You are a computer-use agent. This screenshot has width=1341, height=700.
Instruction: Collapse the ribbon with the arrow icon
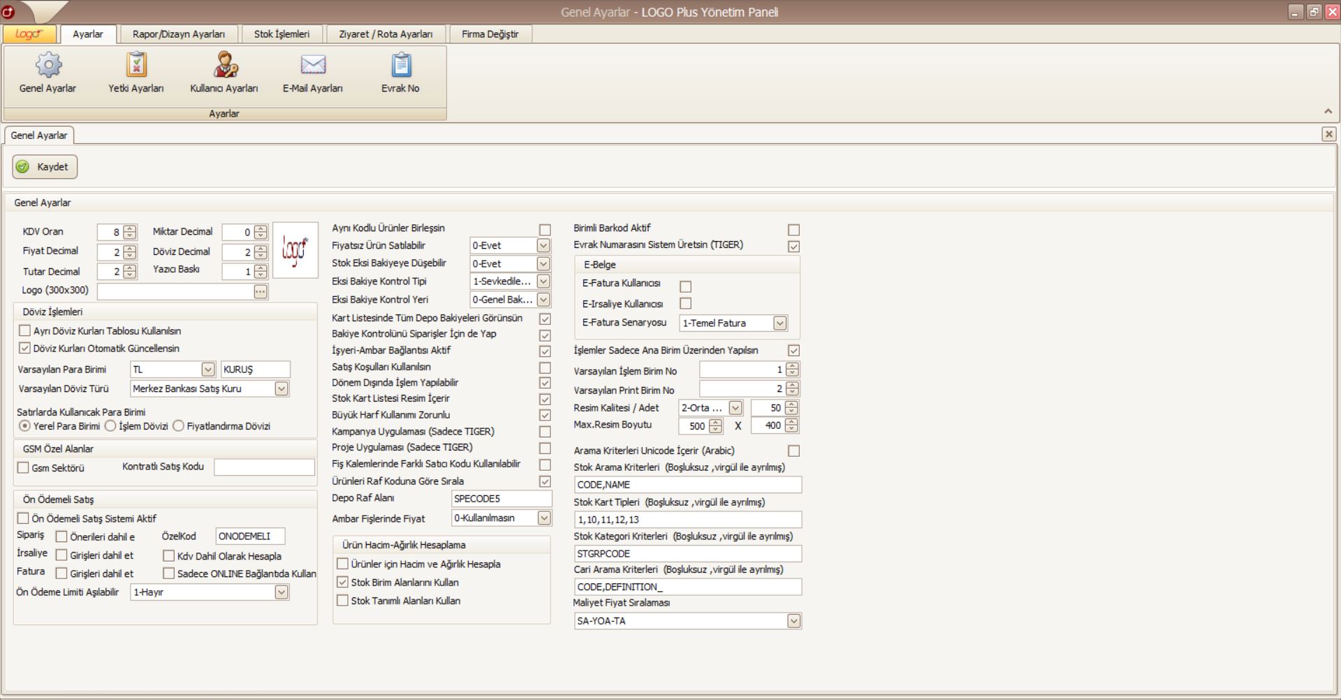pyautogui.click(x=1328, y=112)
